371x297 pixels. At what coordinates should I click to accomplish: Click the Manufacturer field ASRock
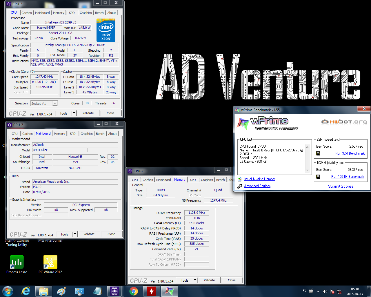[75, 145]
